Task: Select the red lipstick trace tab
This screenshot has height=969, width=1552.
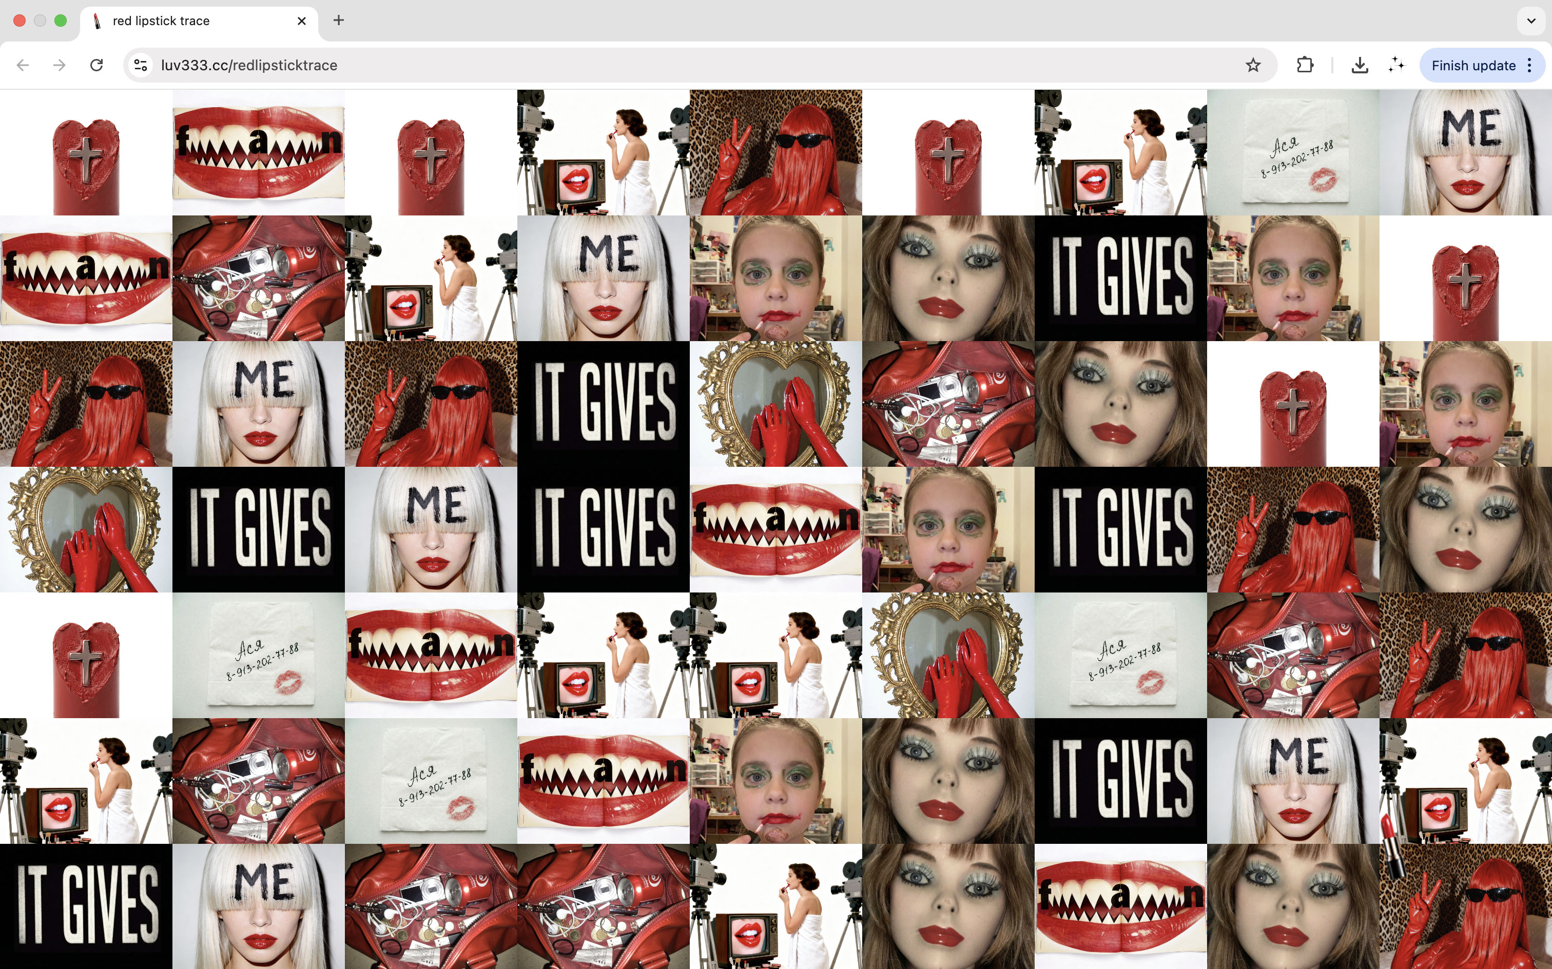Action: [162, 21]
